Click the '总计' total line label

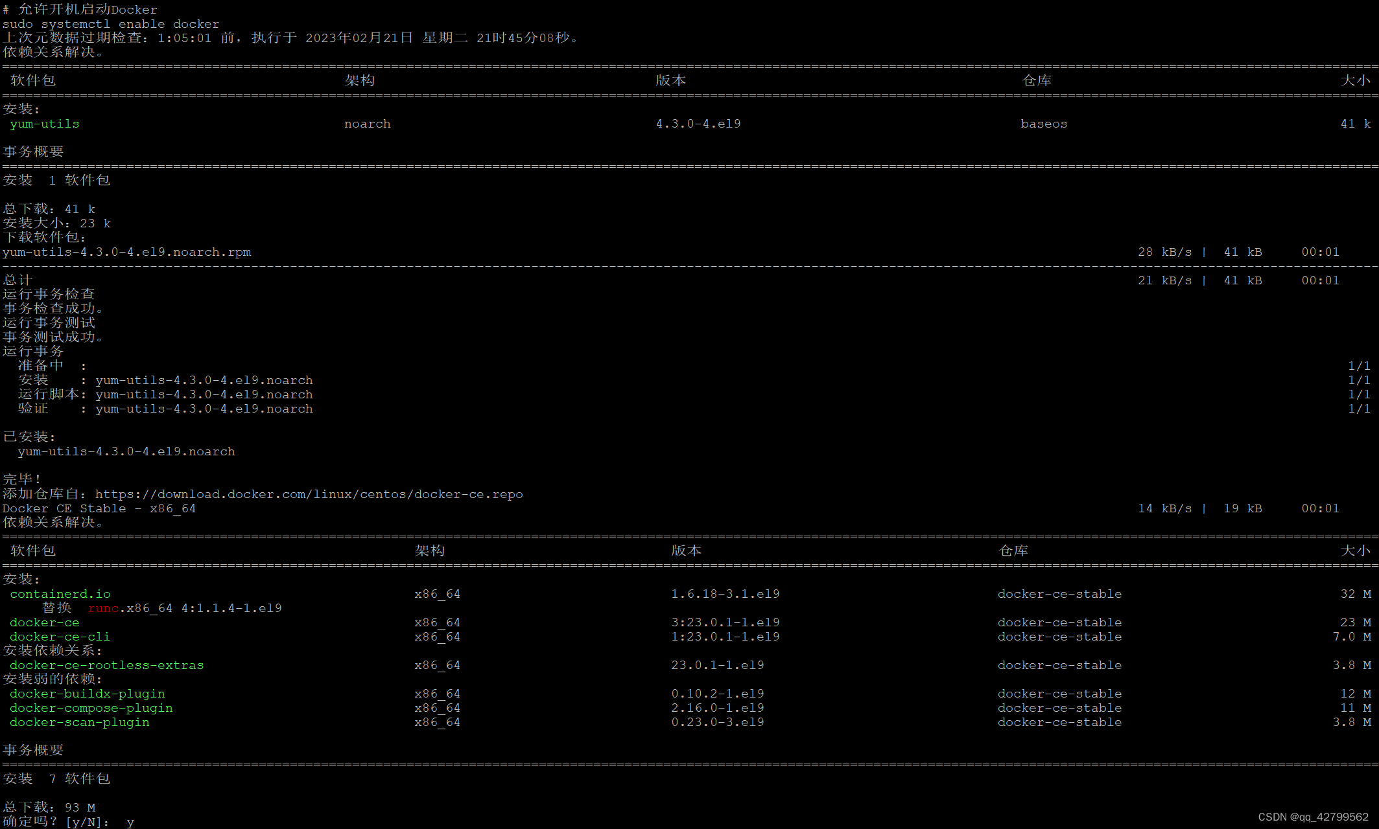[x=18, y=280]
